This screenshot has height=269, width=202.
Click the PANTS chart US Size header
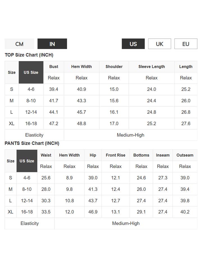click(27, 161)
